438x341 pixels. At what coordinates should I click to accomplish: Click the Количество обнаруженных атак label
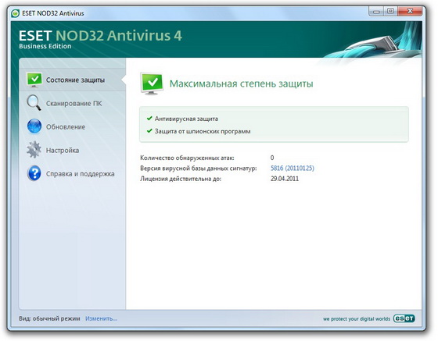tap(187, 158)
